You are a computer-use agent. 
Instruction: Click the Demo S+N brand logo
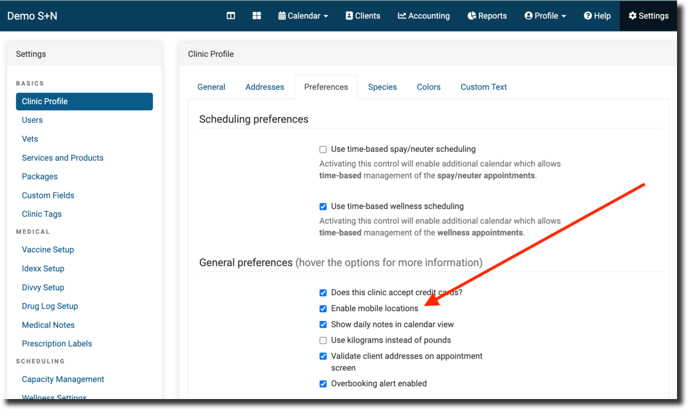(x=32, y=16)
